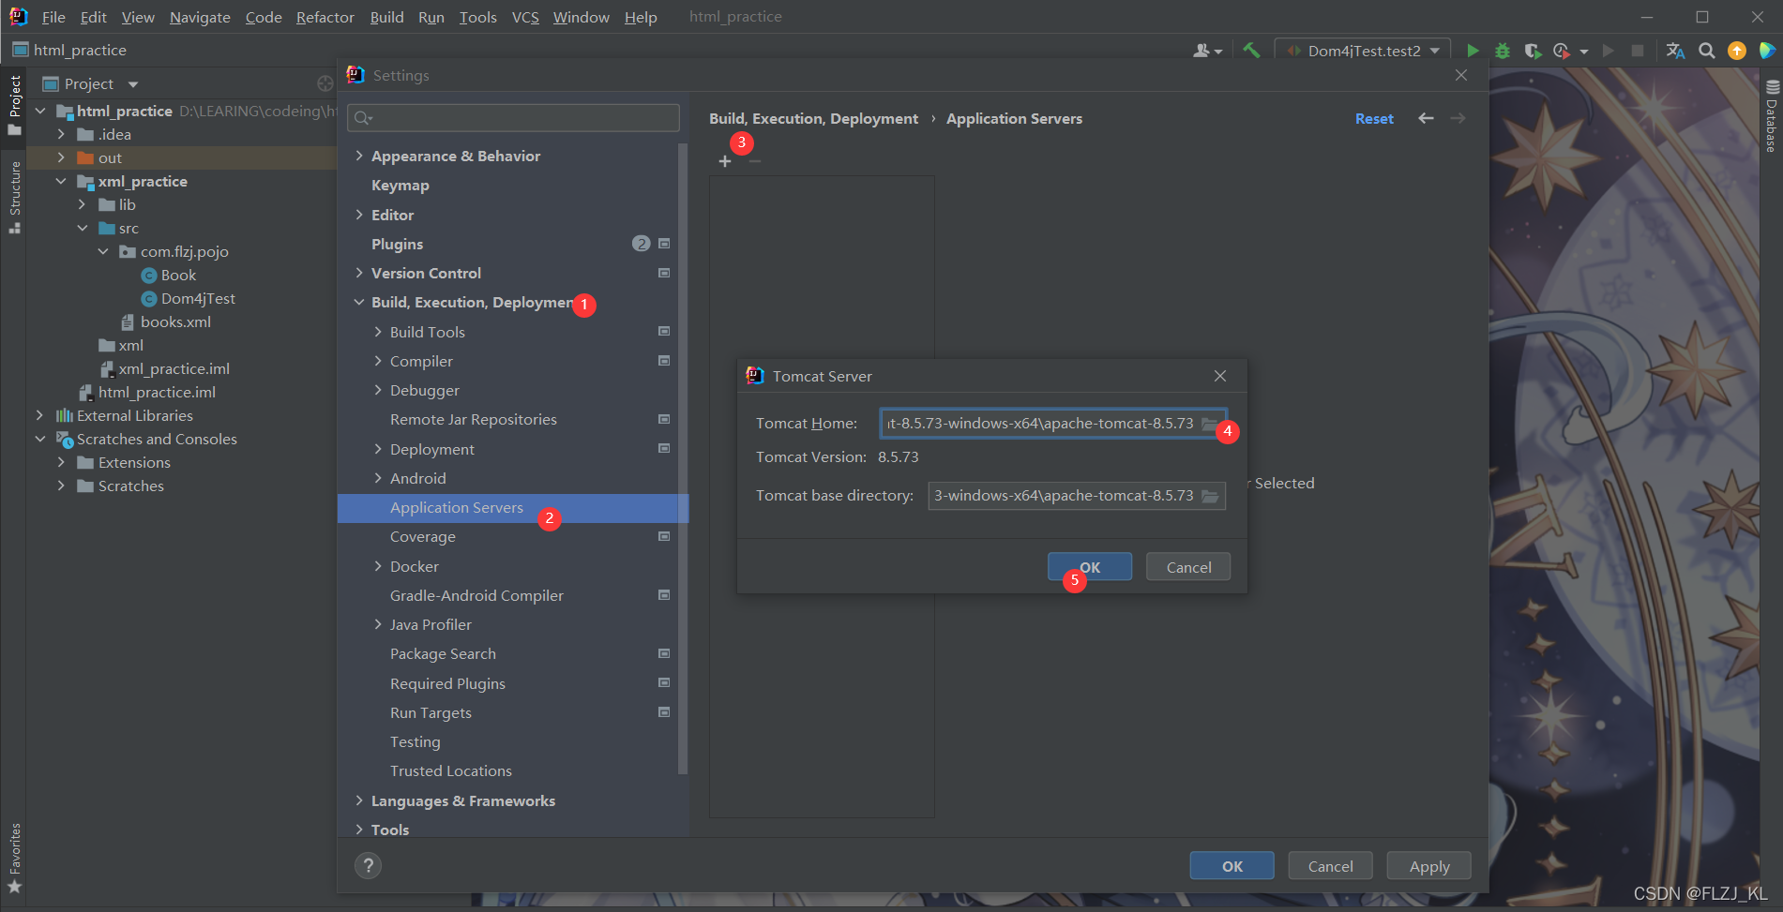Open the Refactor menu
The height and width of the screenshot is (912, 1783).
325,17
